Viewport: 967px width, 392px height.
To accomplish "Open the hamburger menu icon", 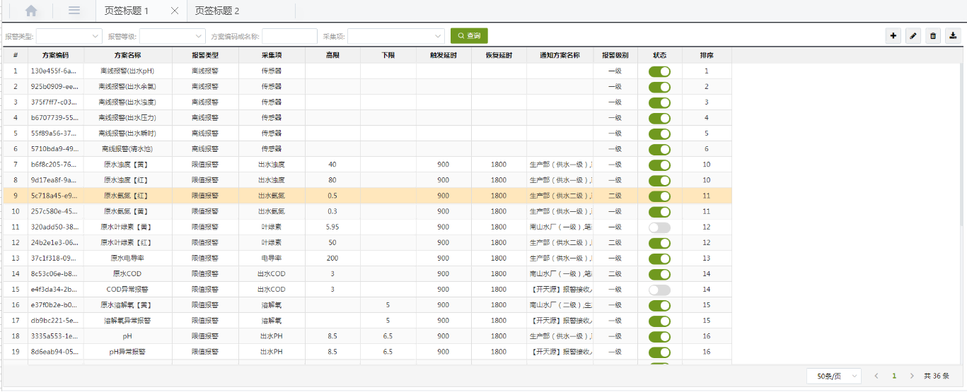I will (74, 11).
